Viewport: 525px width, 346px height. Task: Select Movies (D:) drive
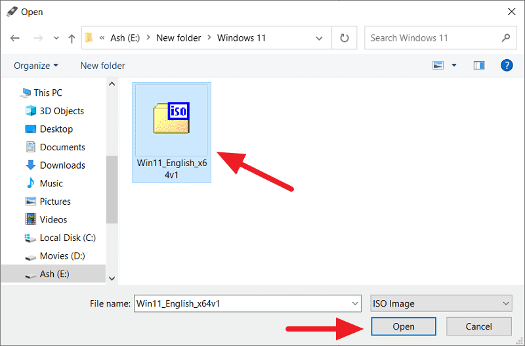pyautogui.click(x=62, y=255)
